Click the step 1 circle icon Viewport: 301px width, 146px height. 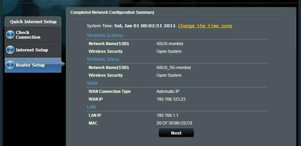(x=10, y=35)
